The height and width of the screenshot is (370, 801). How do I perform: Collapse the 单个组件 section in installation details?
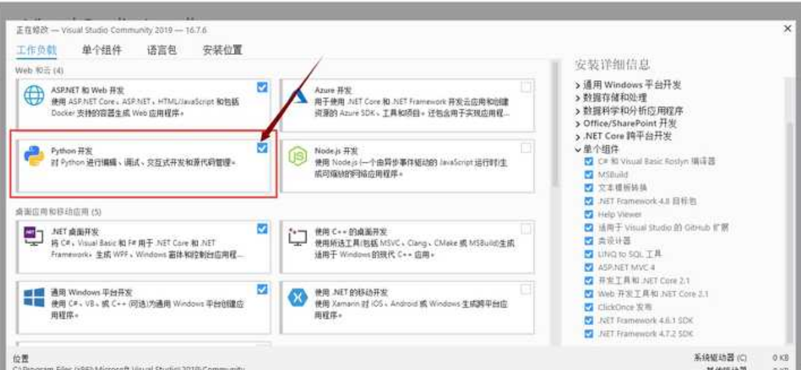click(x=577, y=149)
